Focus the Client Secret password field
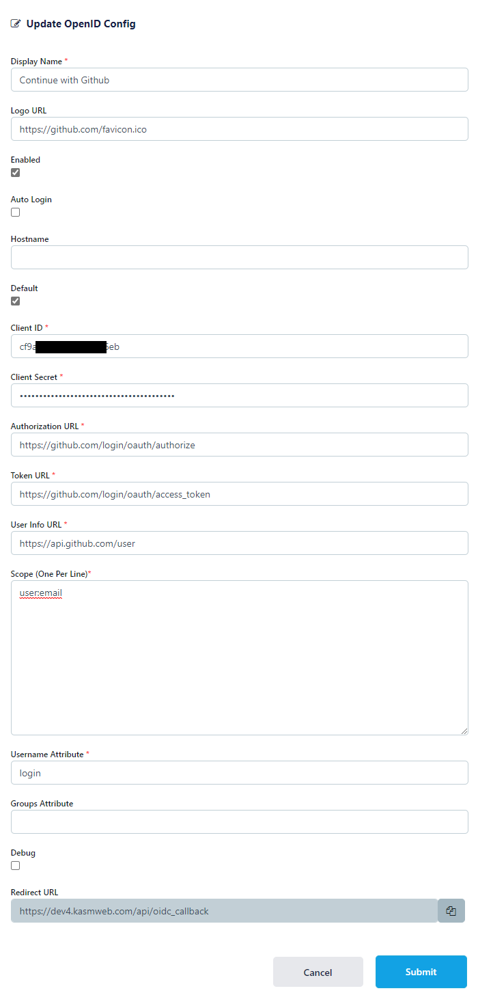This screenshot has width=478, height=993. pos(239,396)
